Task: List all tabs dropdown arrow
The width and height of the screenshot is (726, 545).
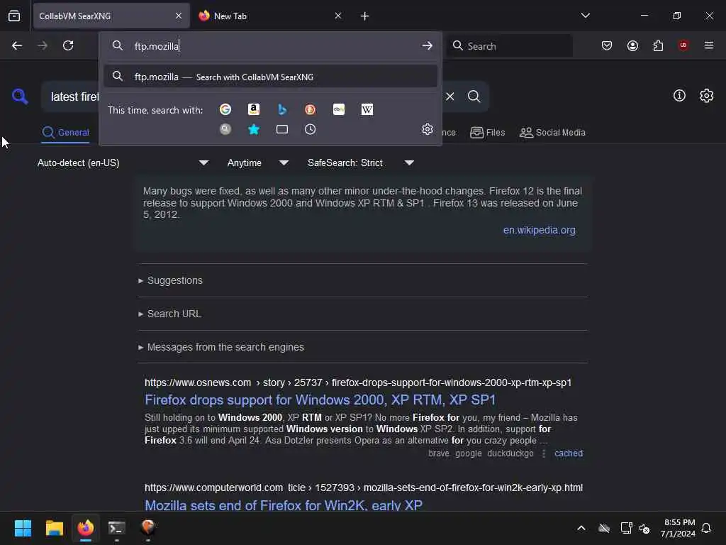Action: (x=585, y=16)
